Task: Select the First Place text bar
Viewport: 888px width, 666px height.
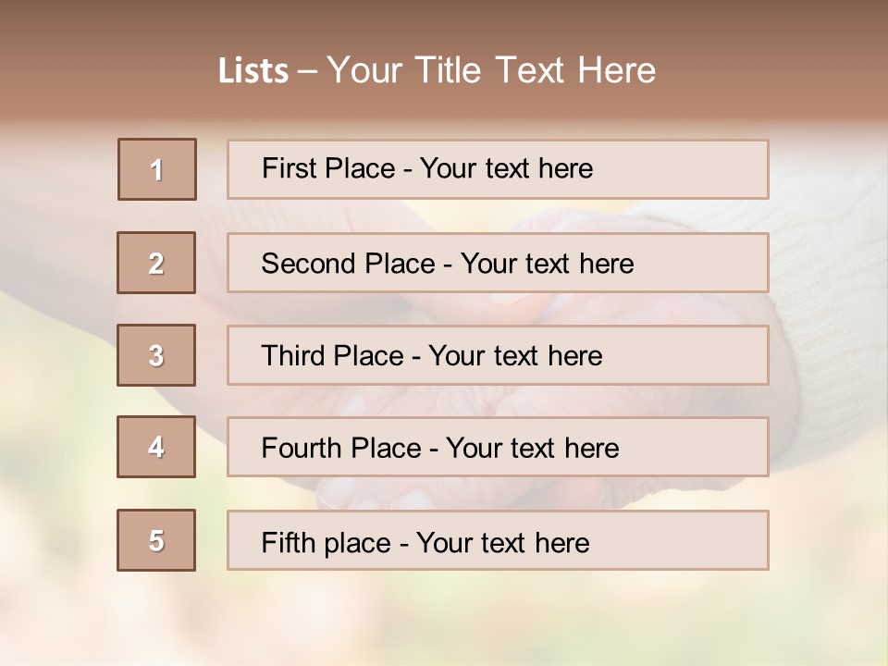Action: coord(498,169)
